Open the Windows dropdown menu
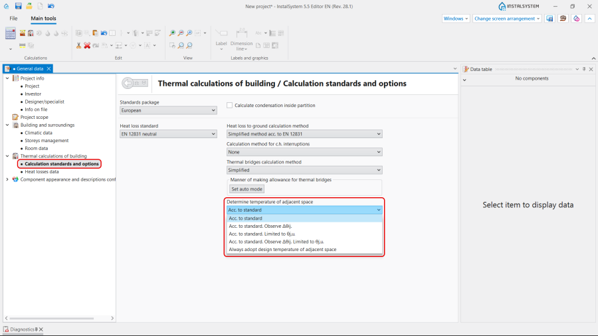Viewport: 598px width, 336px height. 455,19
